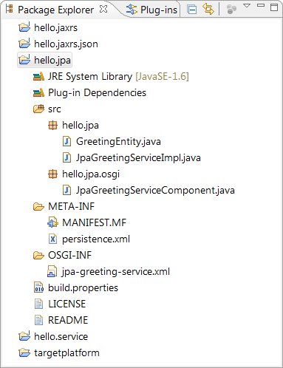Image resolution: width=283 pixels, height=368 pixels.
Task: Toggle Link with Editor icon
Action: tap(208, 10)
